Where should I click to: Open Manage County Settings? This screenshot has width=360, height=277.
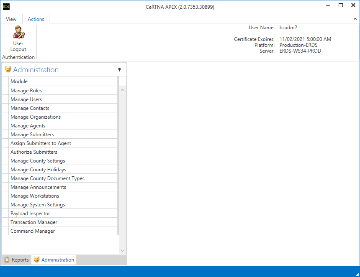pyautogui.click(x=38, y=161)
